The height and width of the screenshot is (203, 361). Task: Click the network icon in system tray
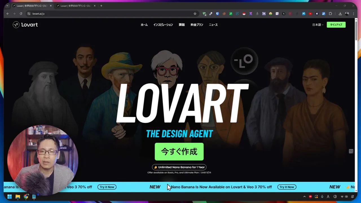point(342,197)
